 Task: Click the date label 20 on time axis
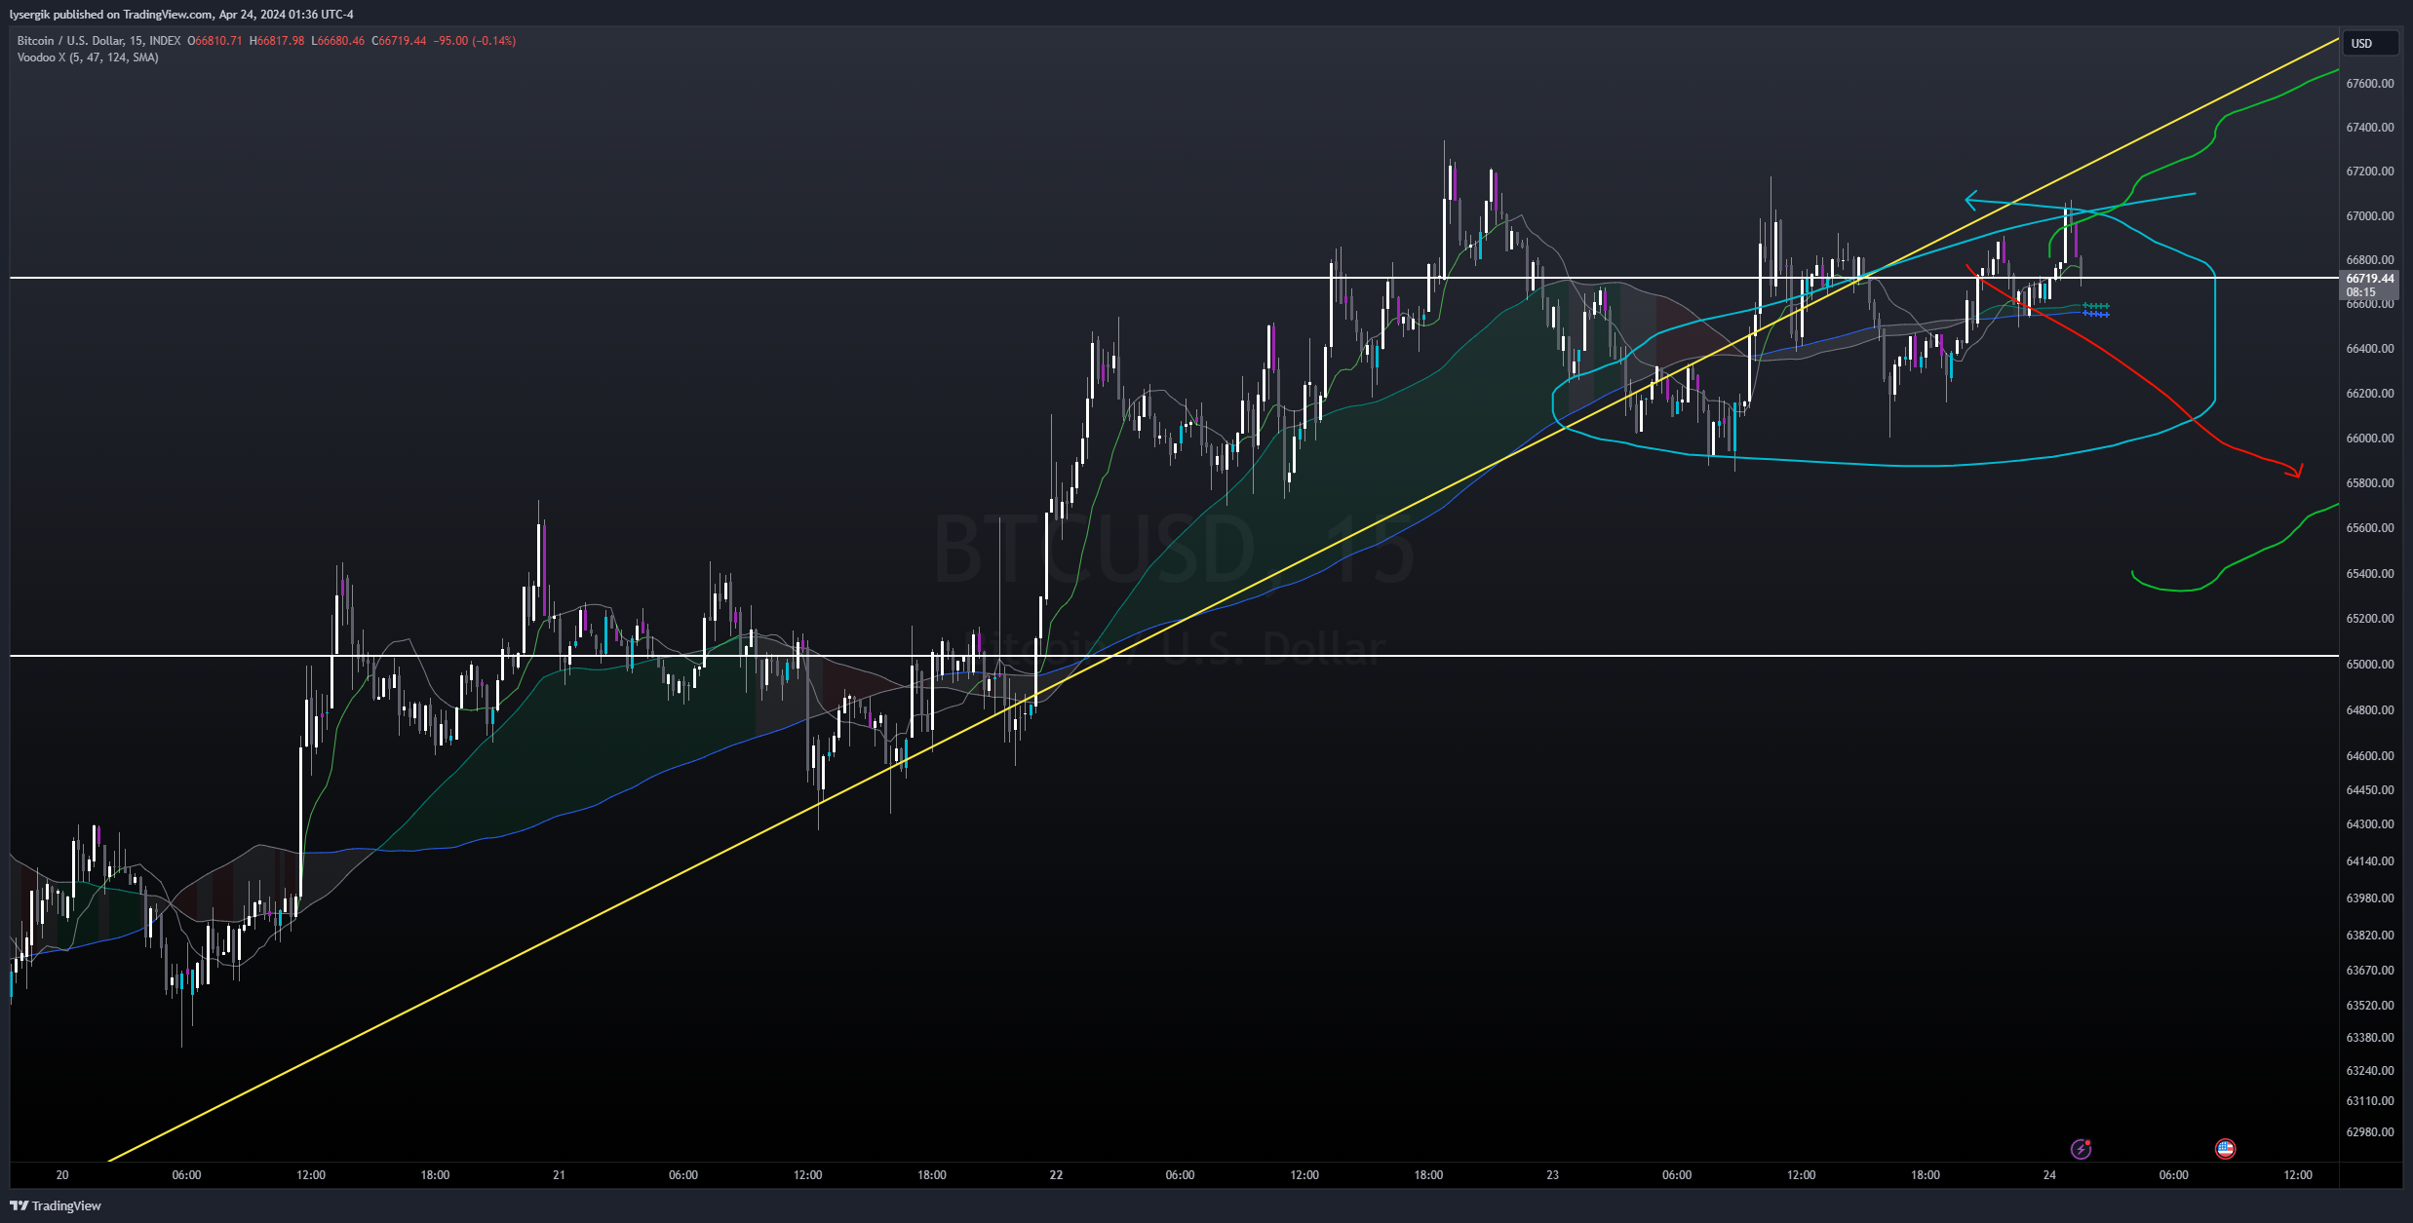62,1175
